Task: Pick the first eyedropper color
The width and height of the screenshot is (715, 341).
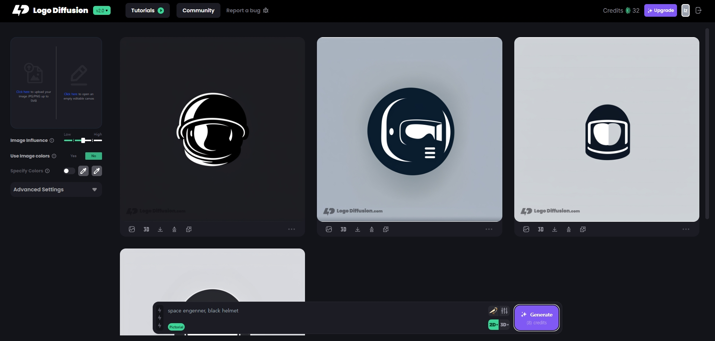Action: pyautogui.click(x=83, y=171)
